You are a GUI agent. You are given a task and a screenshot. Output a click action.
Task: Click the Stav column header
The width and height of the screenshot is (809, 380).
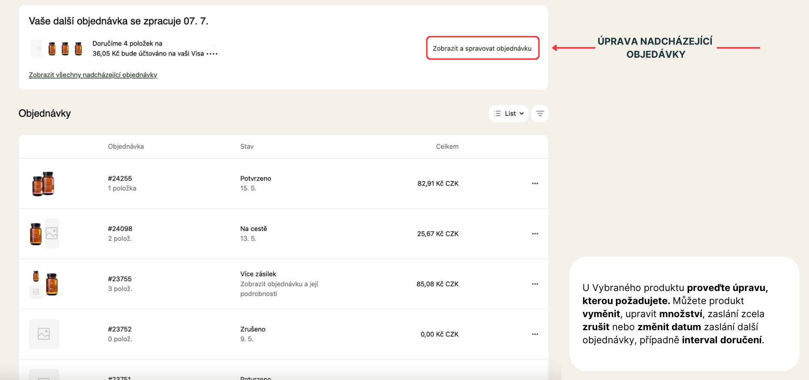(247, 146)
